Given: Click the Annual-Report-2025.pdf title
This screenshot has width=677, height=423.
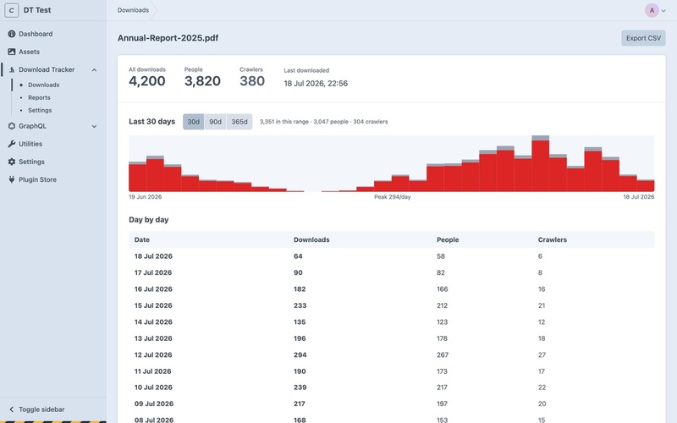Looking at the screenshot, I should coord(168,38).
